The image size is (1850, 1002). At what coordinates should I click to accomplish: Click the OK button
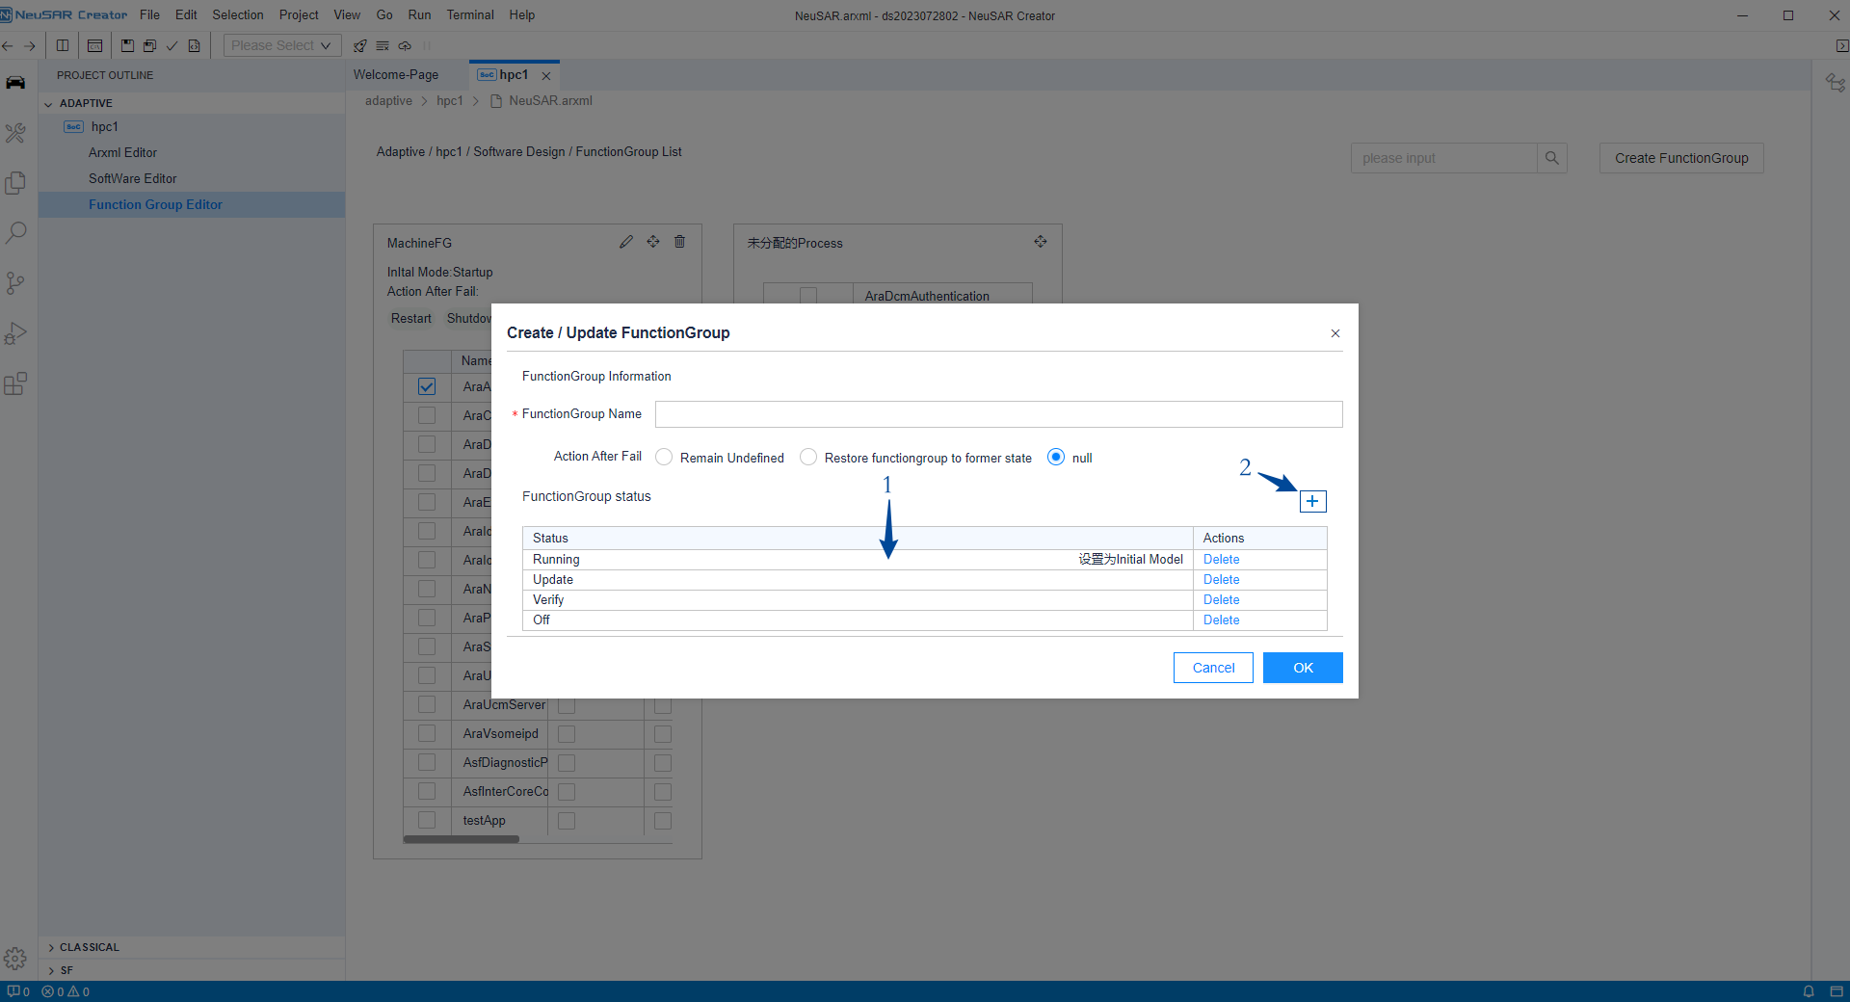coord(1303,668)
